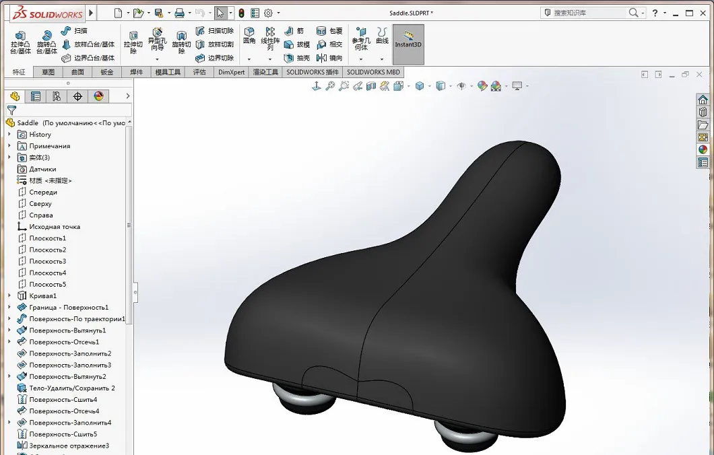Open the Apply Scene icon

click(496, 85)
